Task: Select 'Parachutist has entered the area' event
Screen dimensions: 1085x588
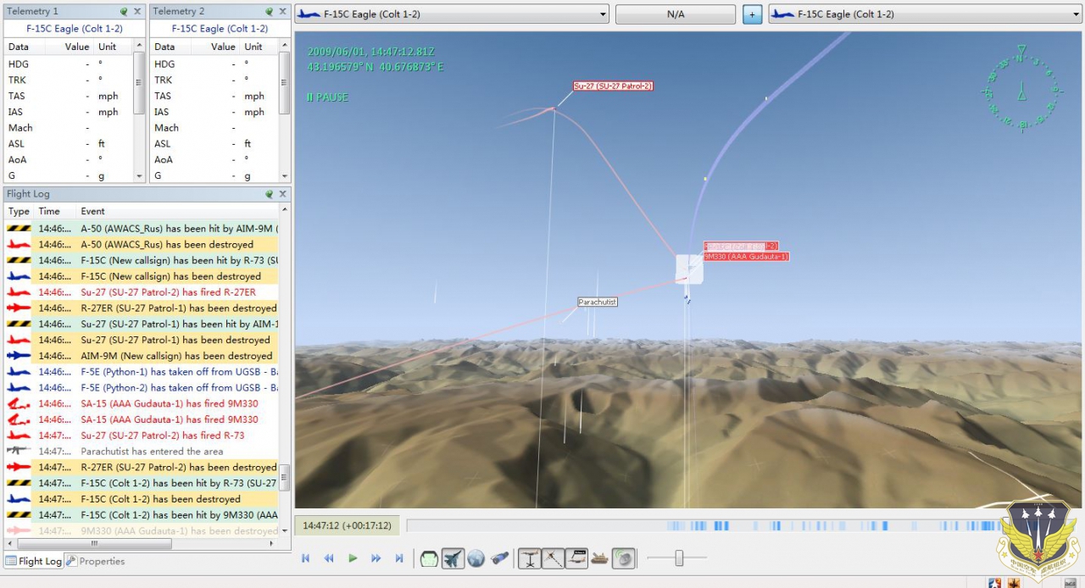Action: [x=142, y=452]
